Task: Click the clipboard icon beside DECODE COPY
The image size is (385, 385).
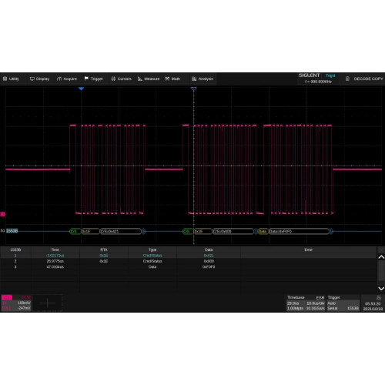Action: pos(347,79)
